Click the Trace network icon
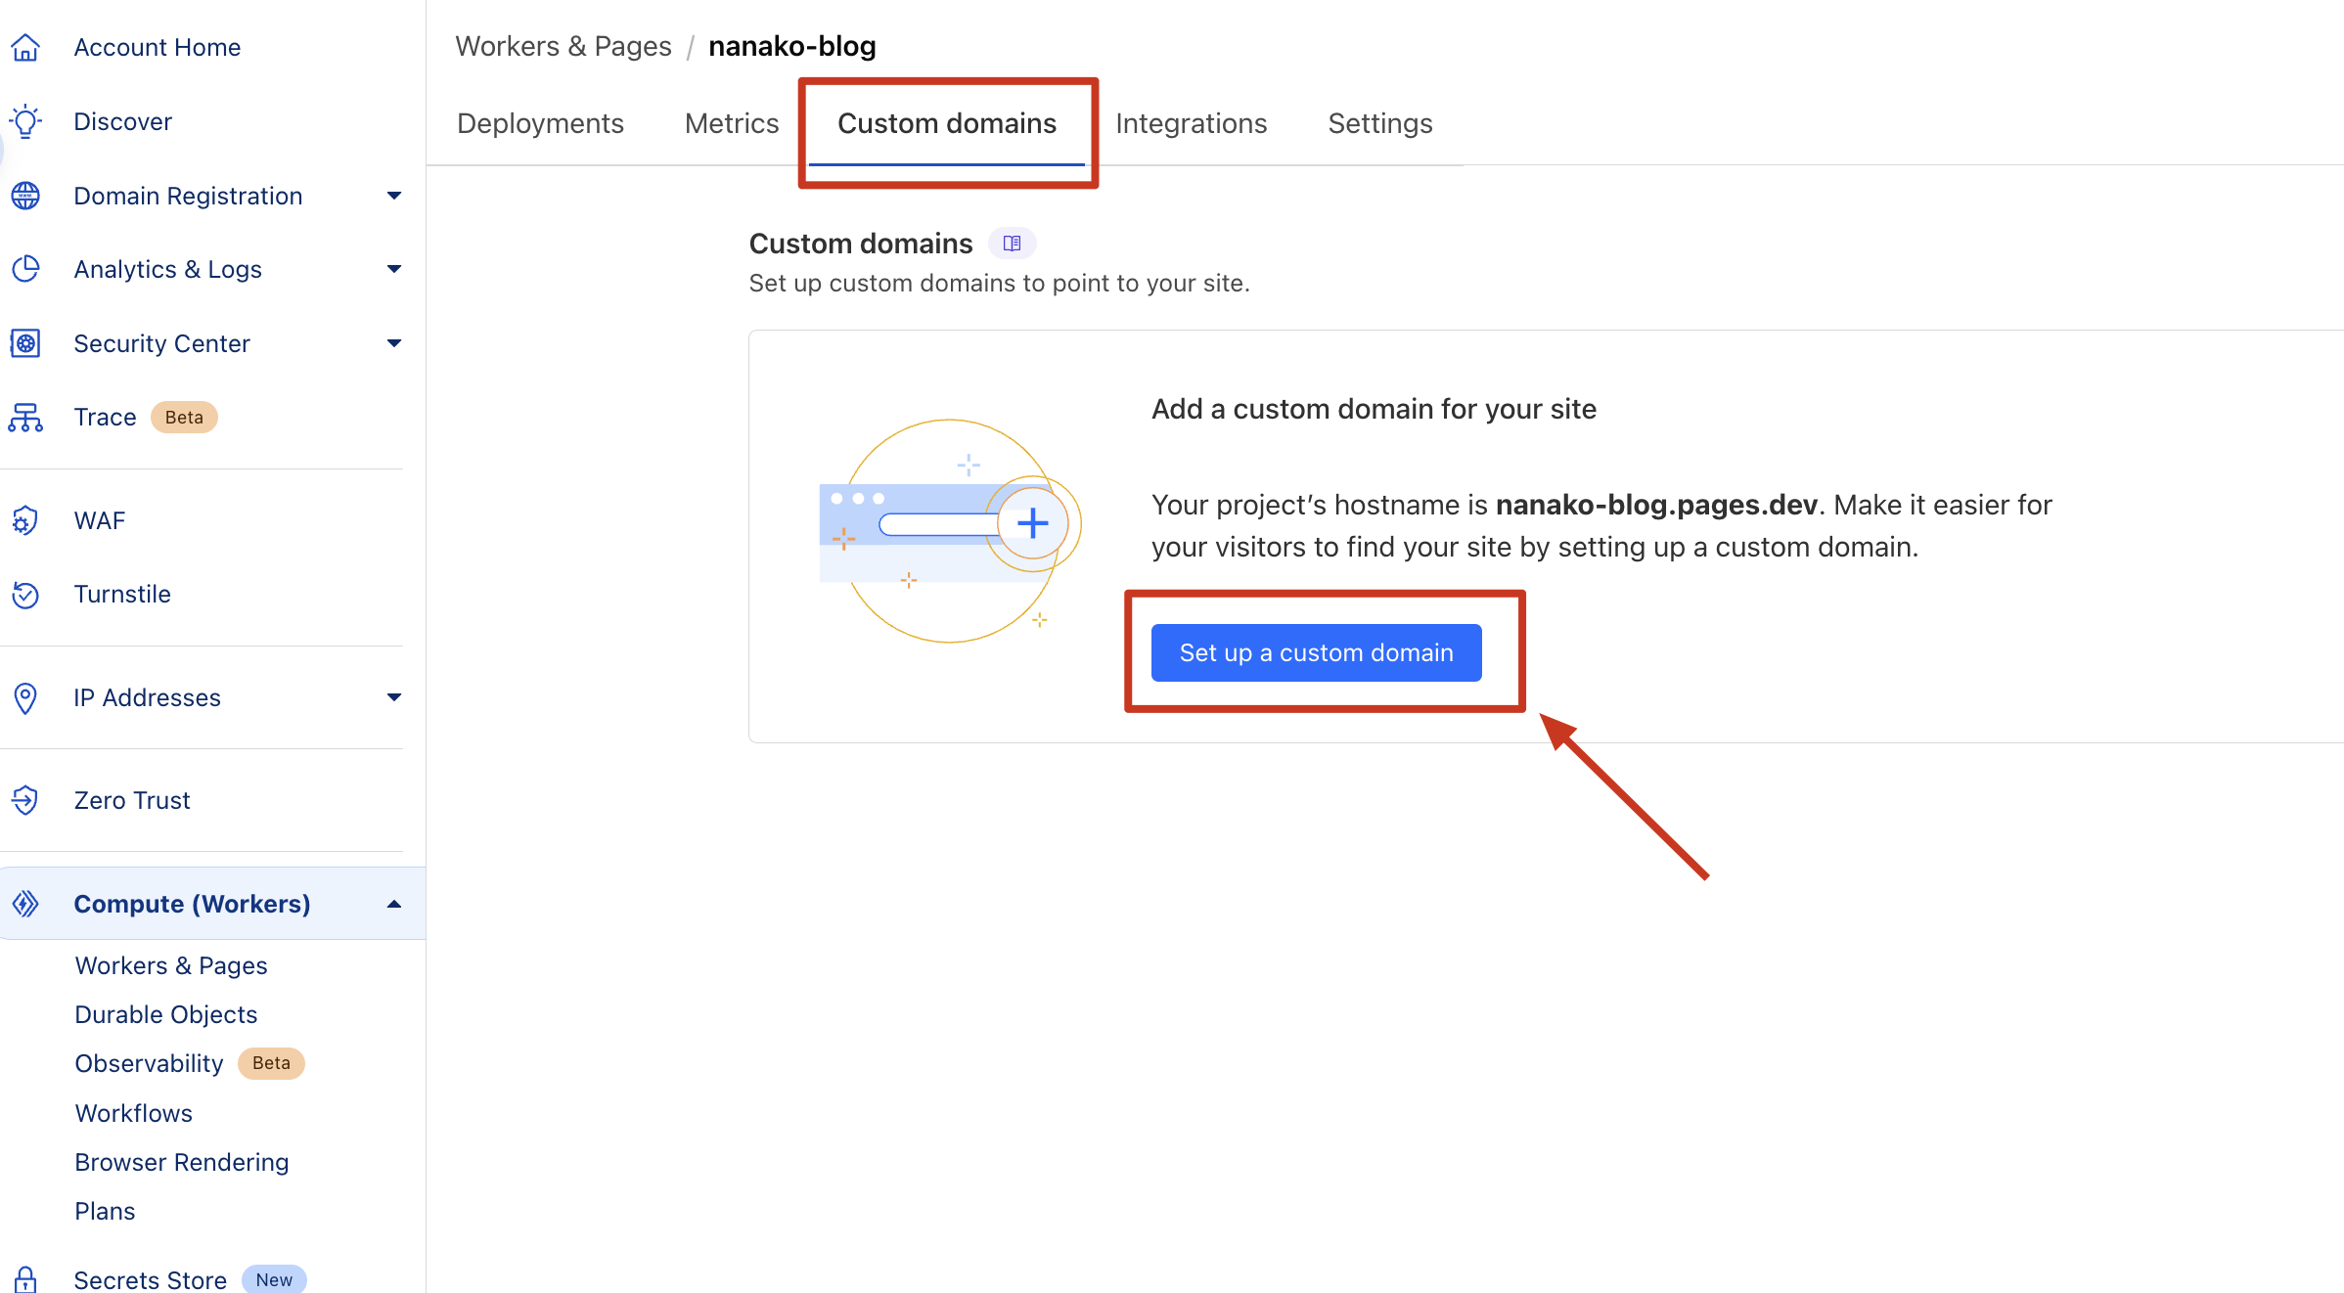Image resolution: width=2344 pixels, height=1293 pixels. point(25,418)
